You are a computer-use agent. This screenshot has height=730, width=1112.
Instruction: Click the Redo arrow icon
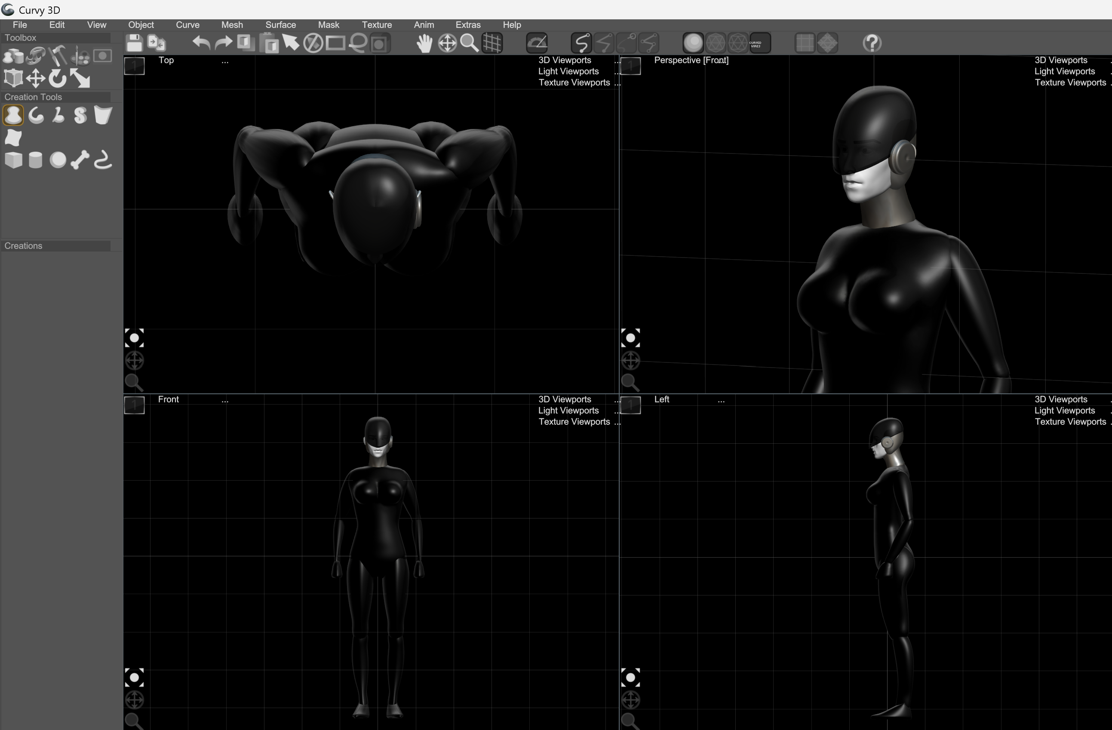click(223, 43)
